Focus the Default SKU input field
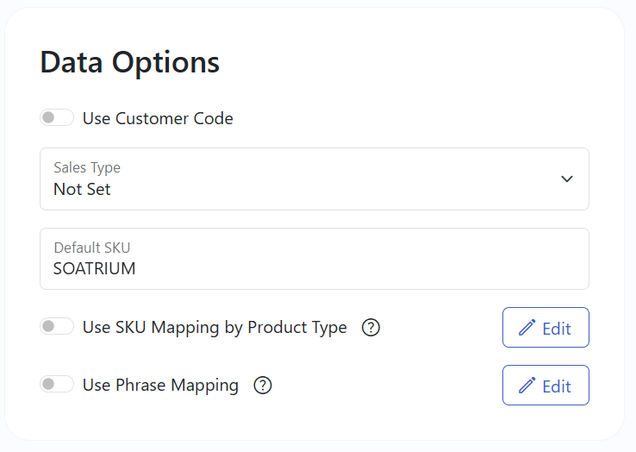The width and height of the screenshot is (636, 452). (x=314, y=259)
